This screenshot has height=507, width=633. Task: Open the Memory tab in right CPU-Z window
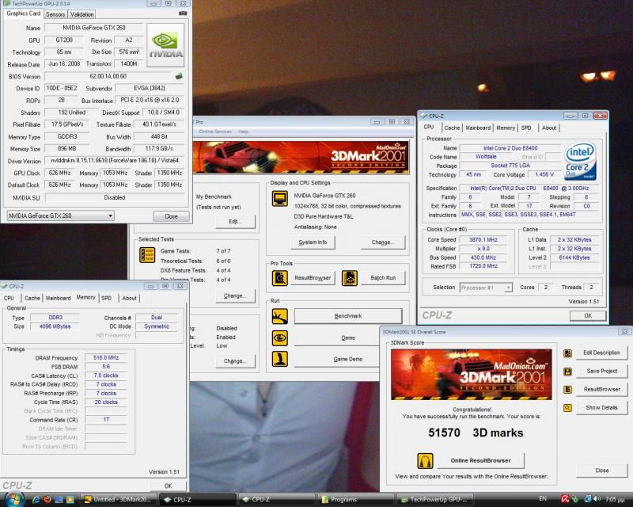(506, 128)
